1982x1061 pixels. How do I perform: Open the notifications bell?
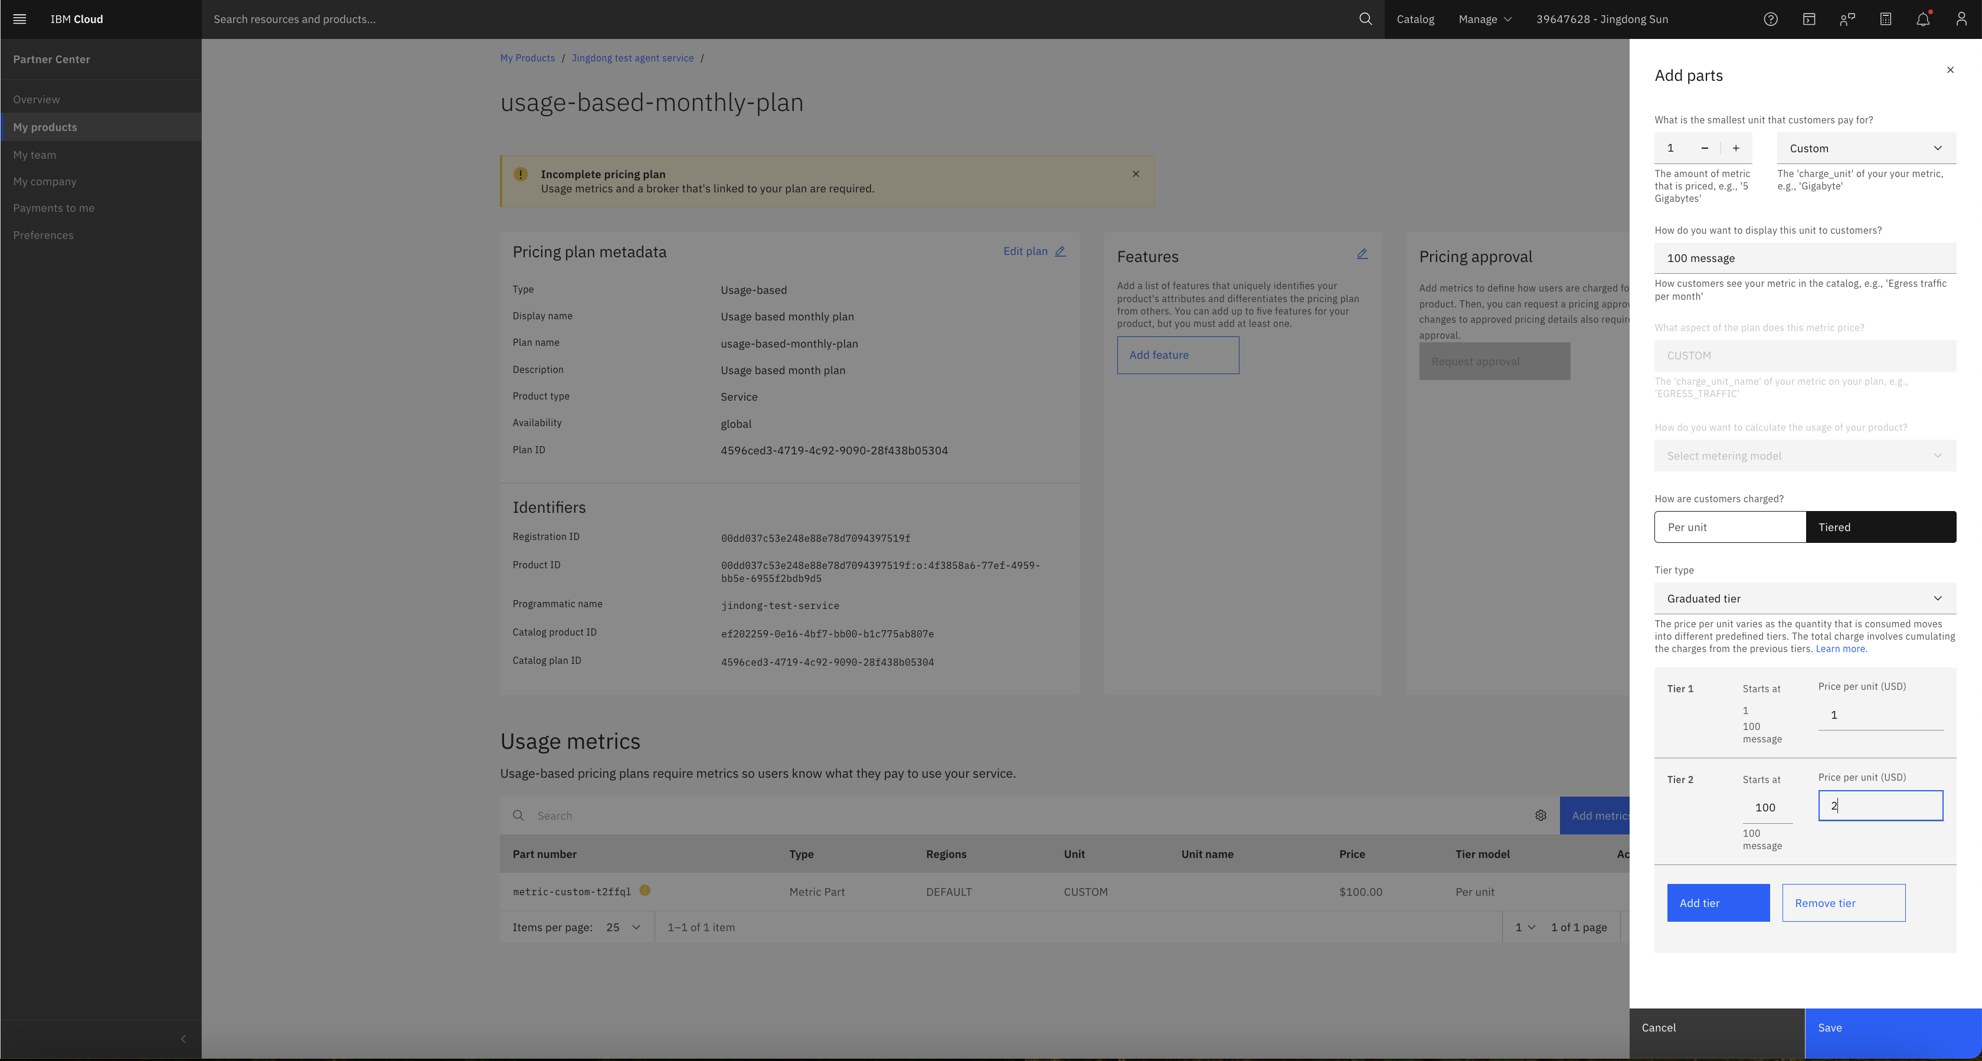point(1923,19)
